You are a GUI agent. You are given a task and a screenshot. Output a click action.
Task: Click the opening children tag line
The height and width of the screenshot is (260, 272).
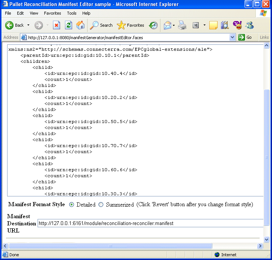click(35, 61)
